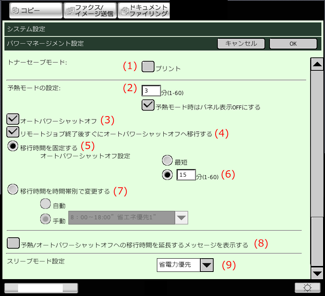
Task: Switch to ファクス/イメージ送信 tab
Action: 90,10
